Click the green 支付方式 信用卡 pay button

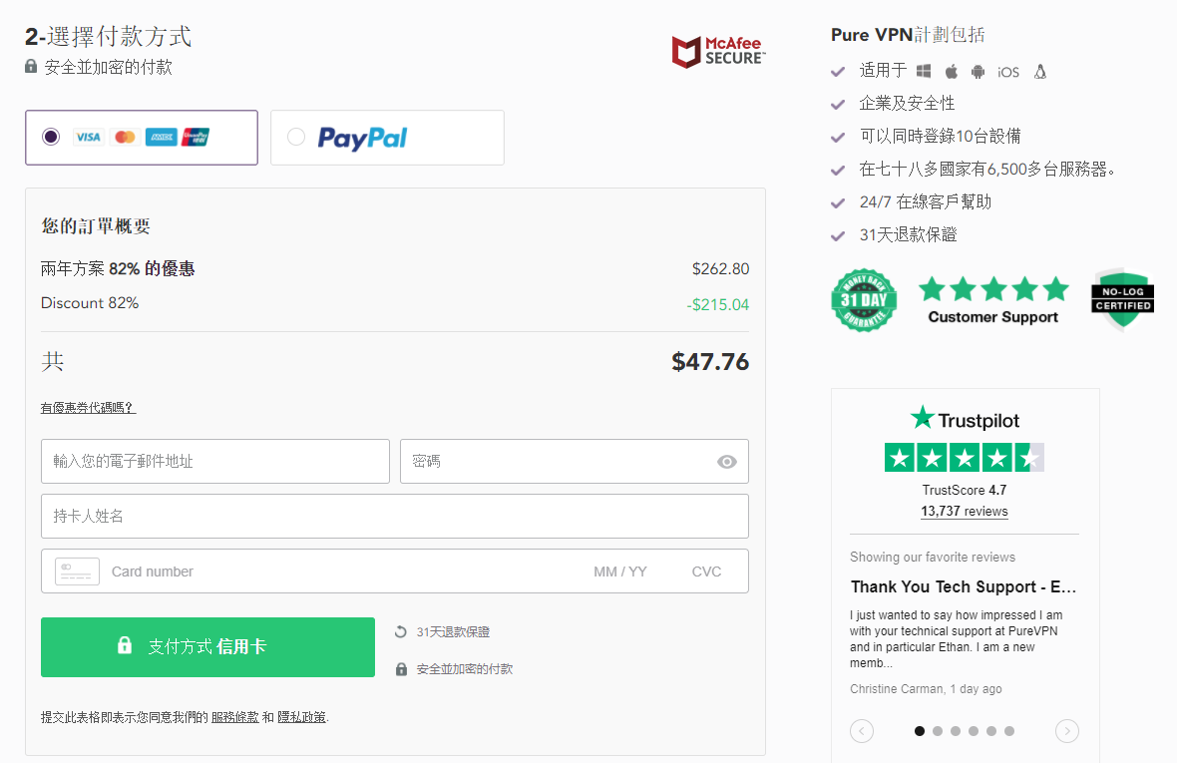(207, 646)
